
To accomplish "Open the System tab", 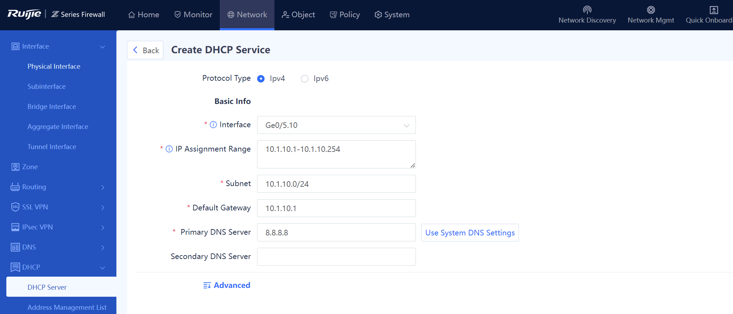I will click(x=392, y=15).
